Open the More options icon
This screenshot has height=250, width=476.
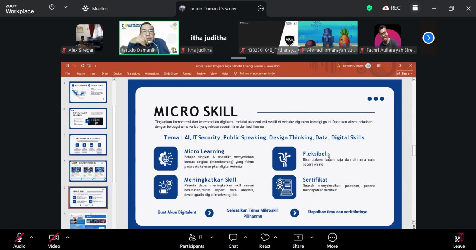pyautogui.click(x=332, y=238)
